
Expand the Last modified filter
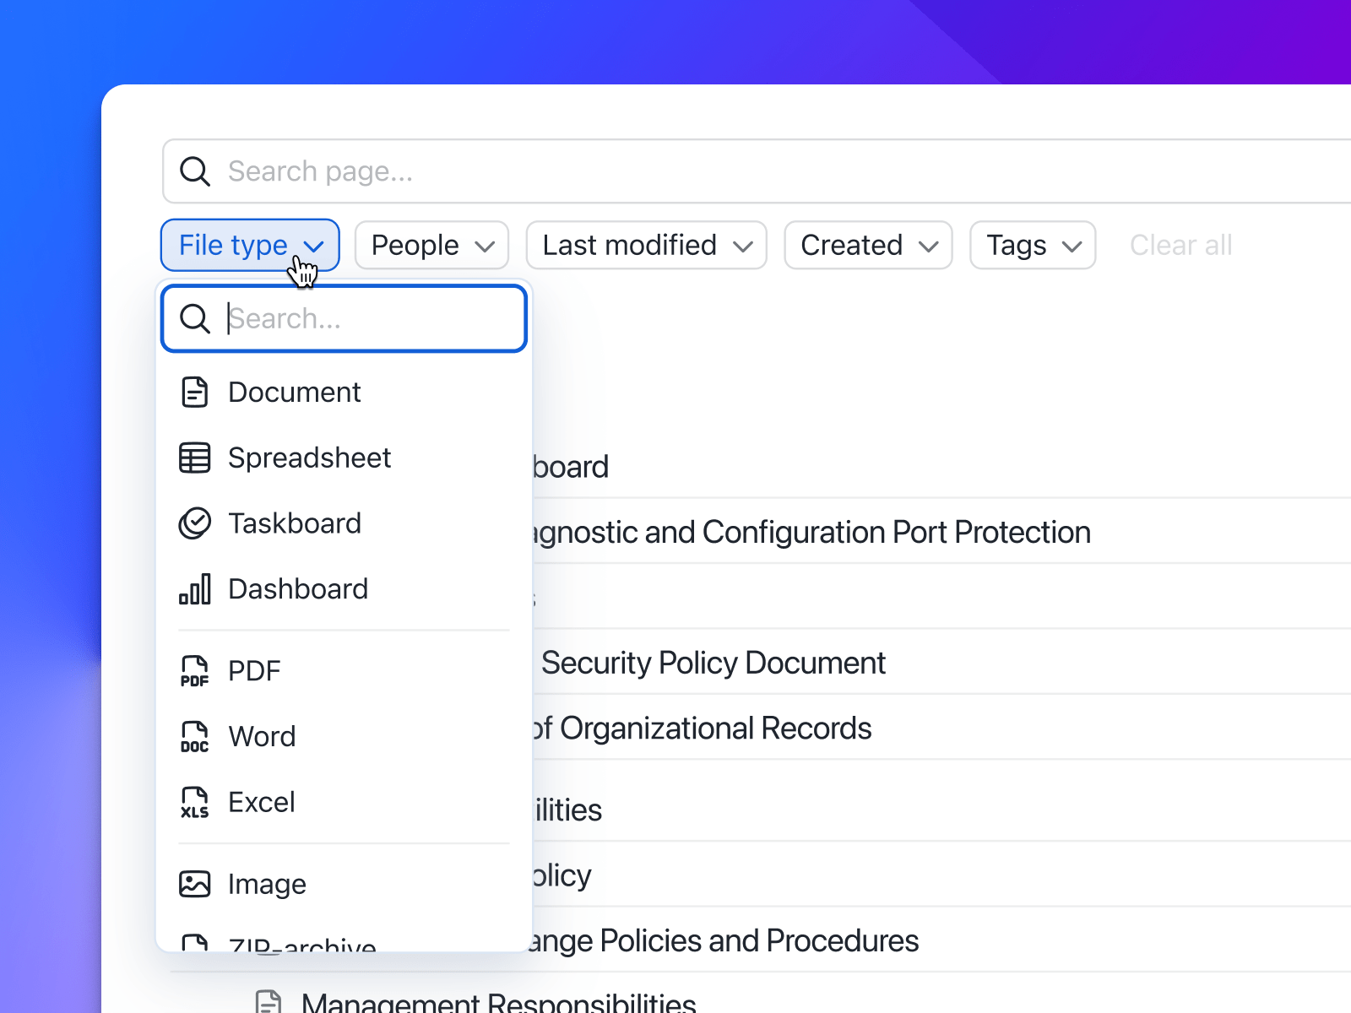pyautogui.click(x=646, y=246)
